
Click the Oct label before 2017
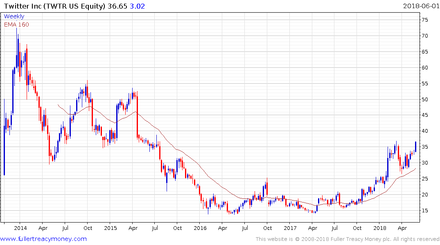267,228
